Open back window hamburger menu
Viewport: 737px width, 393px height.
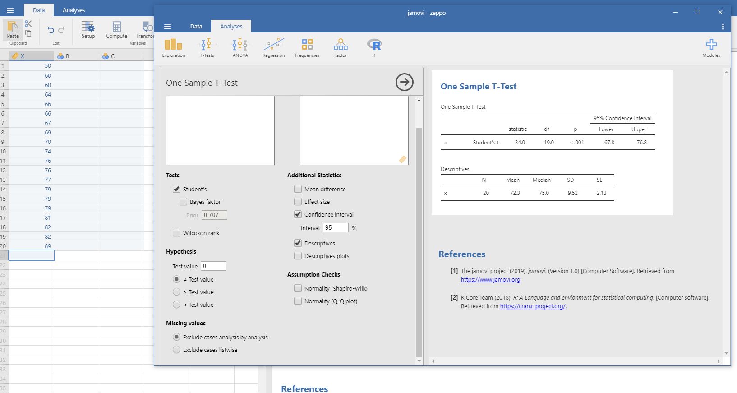coord(10,10)
